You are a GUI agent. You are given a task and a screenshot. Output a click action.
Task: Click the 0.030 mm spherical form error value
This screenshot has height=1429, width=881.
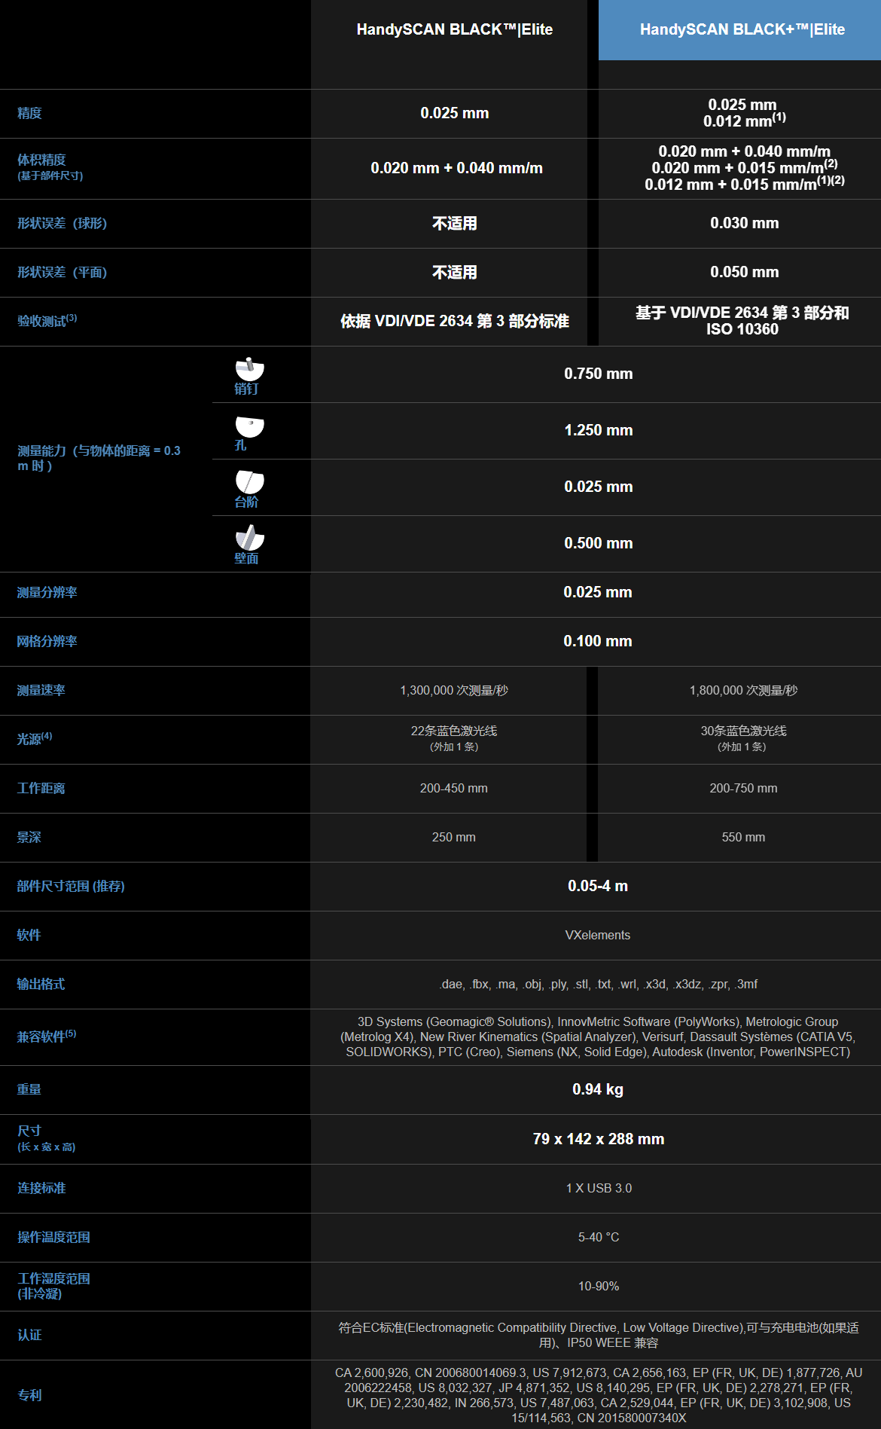click(745, 223)
